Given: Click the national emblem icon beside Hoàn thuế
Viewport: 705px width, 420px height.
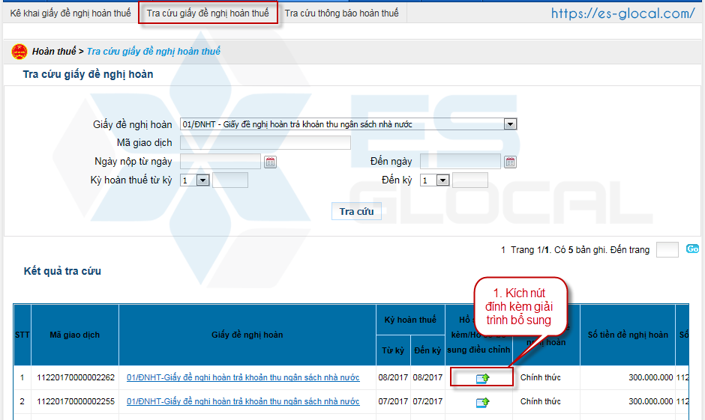Looking at the screenshot, I should tap(19, 52).
